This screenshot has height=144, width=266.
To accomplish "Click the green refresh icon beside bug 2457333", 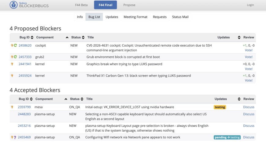I will click(x=15, y=57).
